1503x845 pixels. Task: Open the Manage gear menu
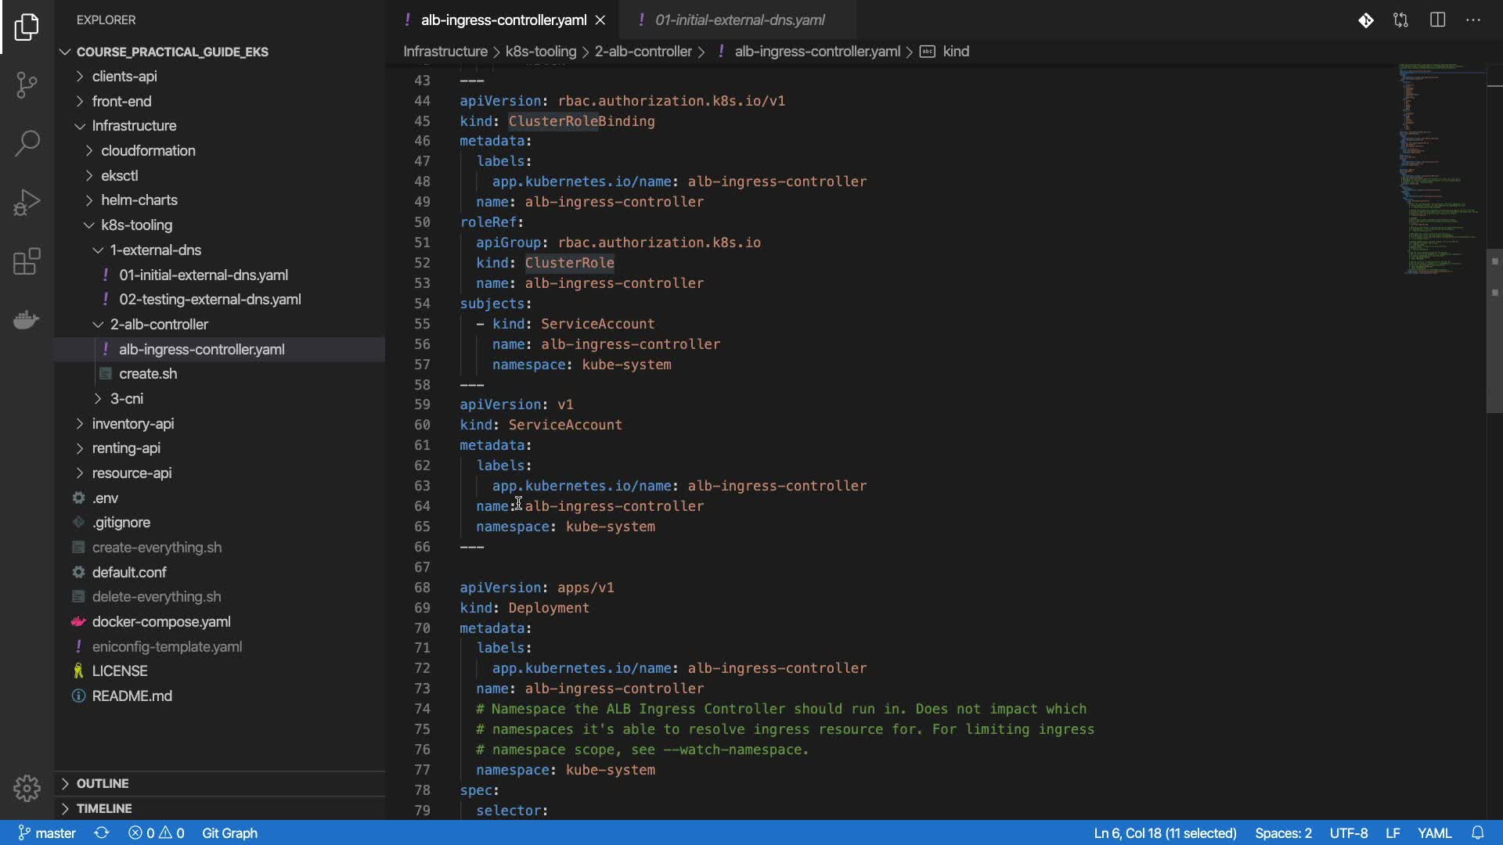coord(27,788)
